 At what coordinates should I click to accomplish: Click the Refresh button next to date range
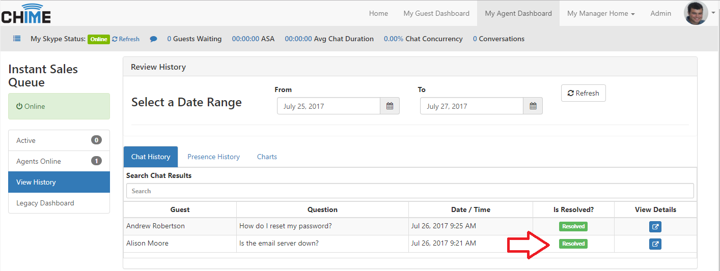(x=584, y=93)
